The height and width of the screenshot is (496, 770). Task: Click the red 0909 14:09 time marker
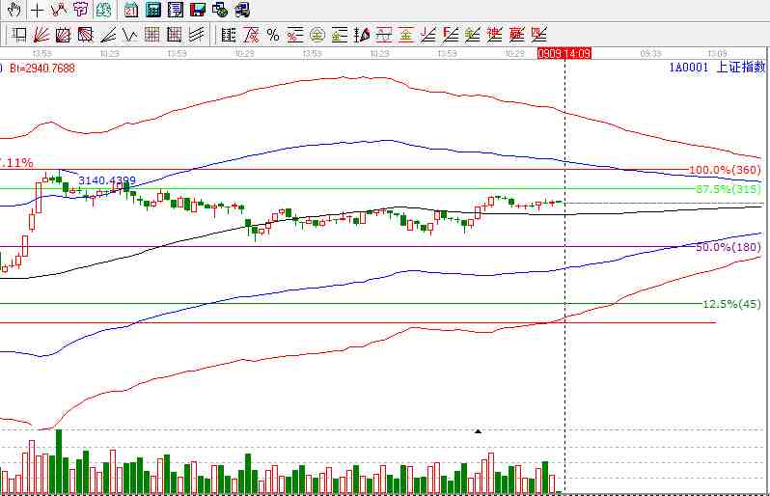pos(564,53)
